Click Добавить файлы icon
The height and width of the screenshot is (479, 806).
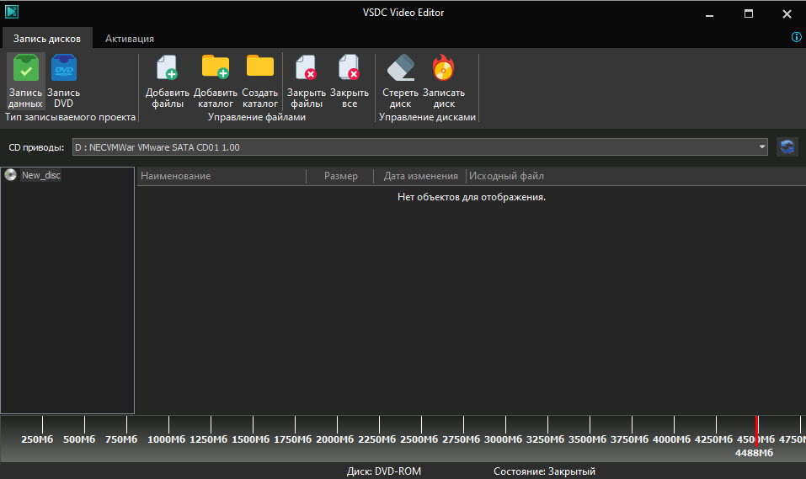point(168,68)
